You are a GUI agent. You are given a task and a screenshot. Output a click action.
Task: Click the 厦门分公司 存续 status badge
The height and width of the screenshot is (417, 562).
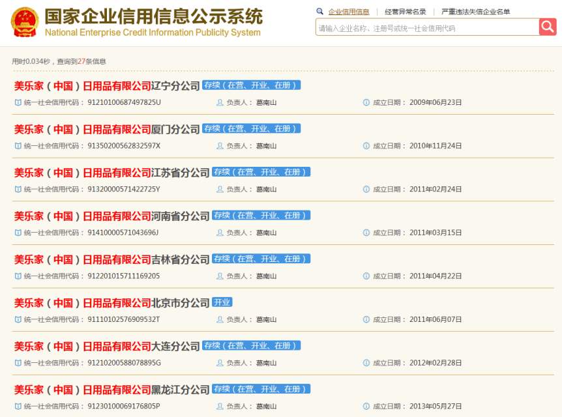click(251, 128)
